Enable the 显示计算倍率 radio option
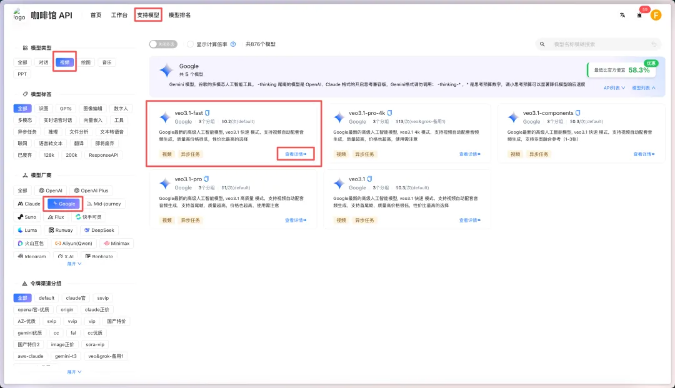675x388 pixels. click(190, 44)
